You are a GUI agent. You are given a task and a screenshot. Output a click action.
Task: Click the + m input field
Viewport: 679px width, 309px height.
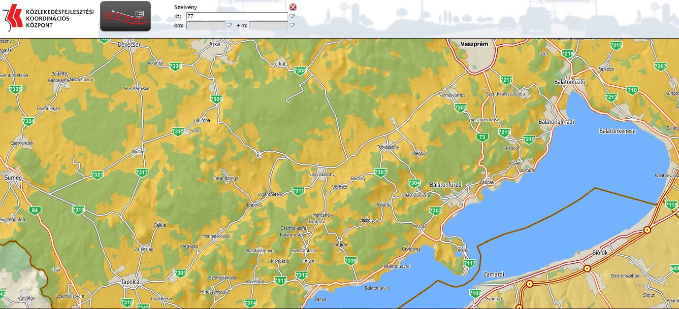coord(268,25)
